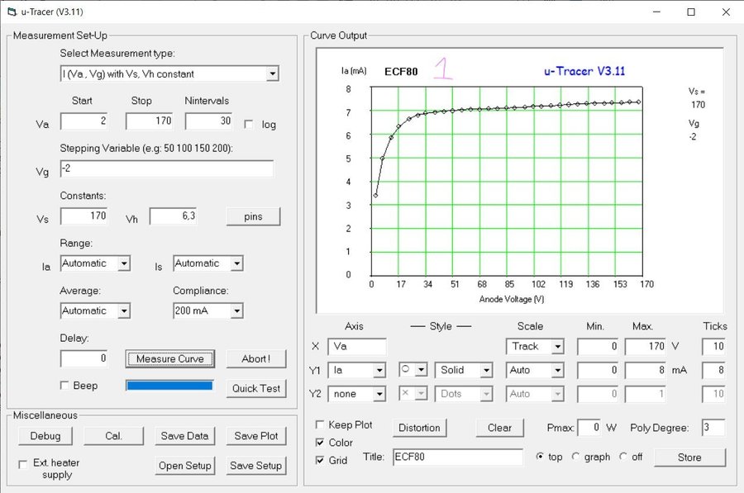Open the Ia Range Automatic dropdown
The image size is (744, 493).
coord(123,263)
